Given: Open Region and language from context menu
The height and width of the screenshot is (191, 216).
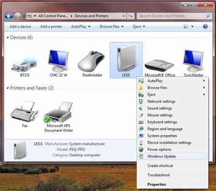Looking at the screenshot, I should [172, 129].
